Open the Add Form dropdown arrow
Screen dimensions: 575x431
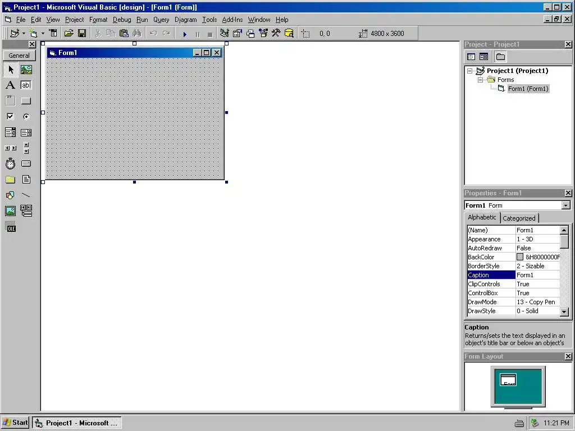point(43,33)
